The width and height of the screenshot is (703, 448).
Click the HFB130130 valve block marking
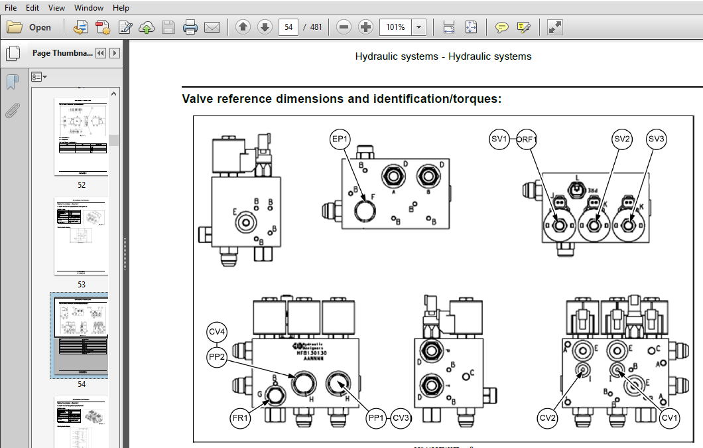tap(312, 353)
